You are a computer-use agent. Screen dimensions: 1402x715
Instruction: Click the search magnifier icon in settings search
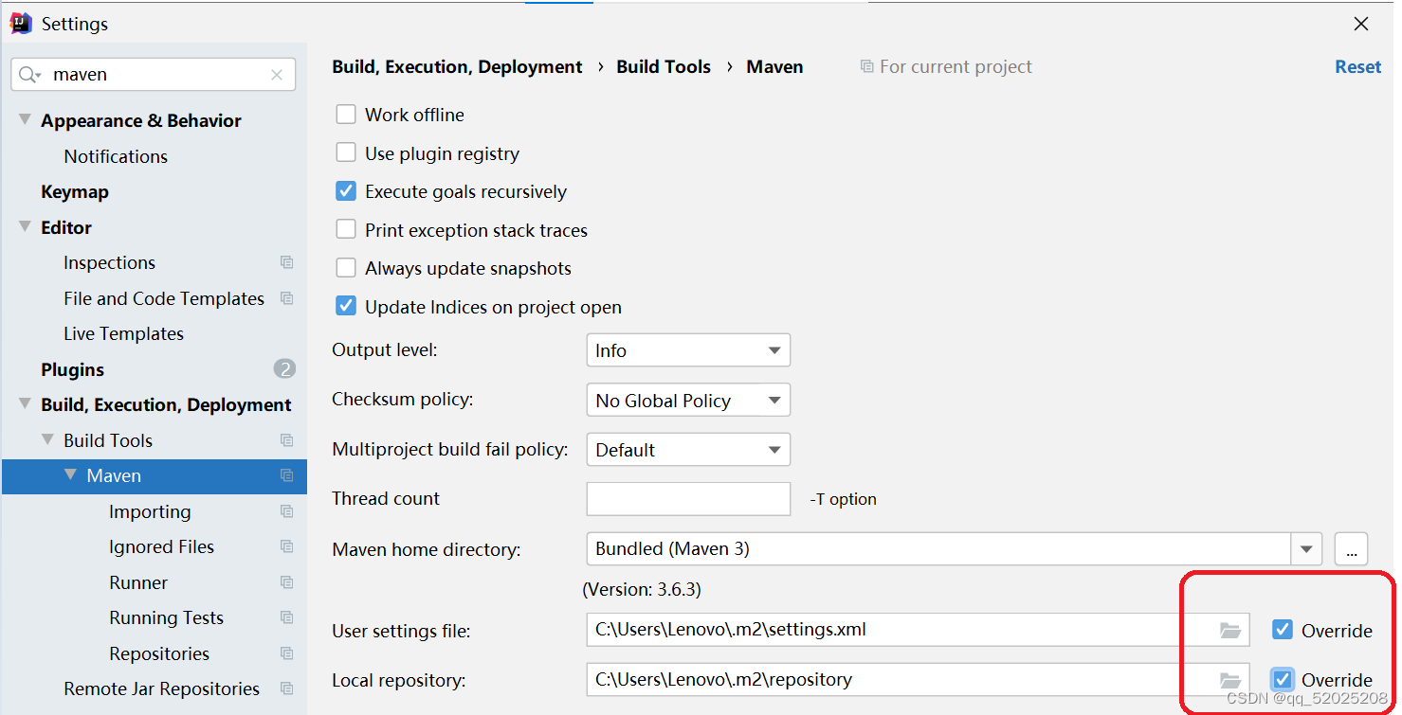(x=29, y=75)
